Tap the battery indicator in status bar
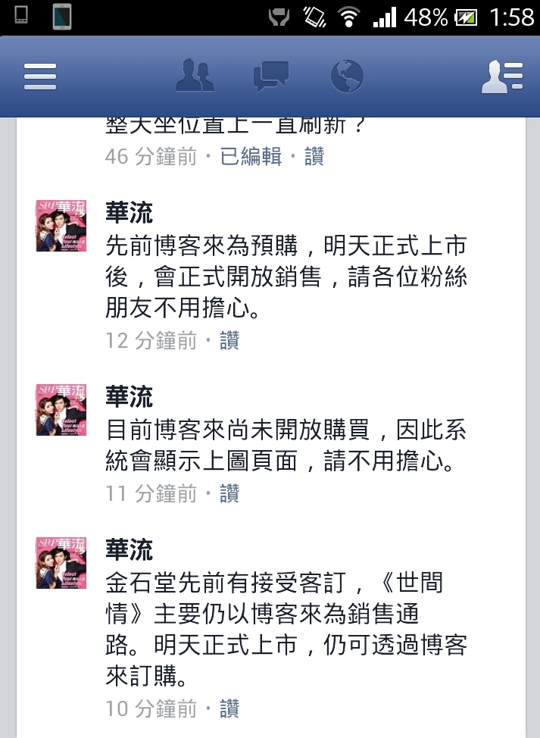Screen dimensions: 540x738 pyautogui.click(x=466, y=18)
